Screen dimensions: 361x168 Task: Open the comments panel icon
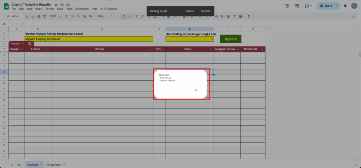[296, 6]
